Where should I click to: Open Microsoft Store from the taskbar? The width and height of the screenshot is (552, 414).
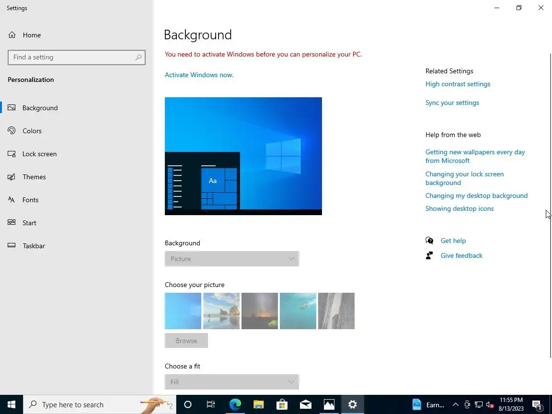point(282,404)
